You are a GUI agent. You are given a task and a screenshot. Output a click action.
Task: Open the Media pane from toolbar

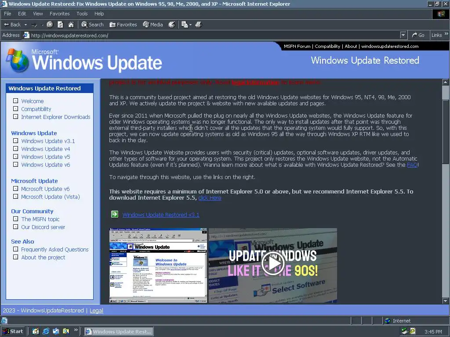(153, 25)
